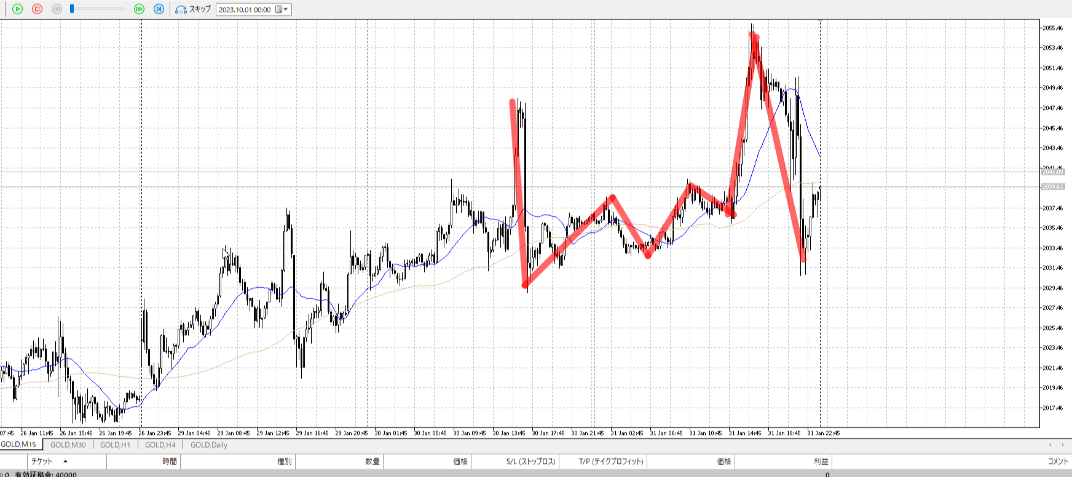Viewport: 1072px width, 477px height.
Task: Sort by チケット column header
Action: [42, 462]
